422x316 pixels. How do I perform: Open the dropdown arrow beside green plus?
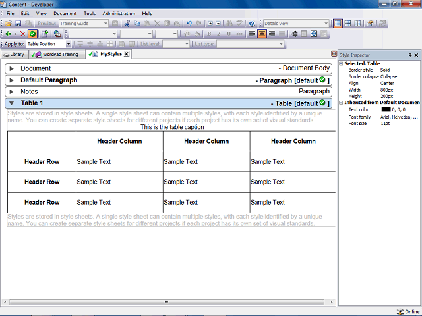(x=15, y=34)
